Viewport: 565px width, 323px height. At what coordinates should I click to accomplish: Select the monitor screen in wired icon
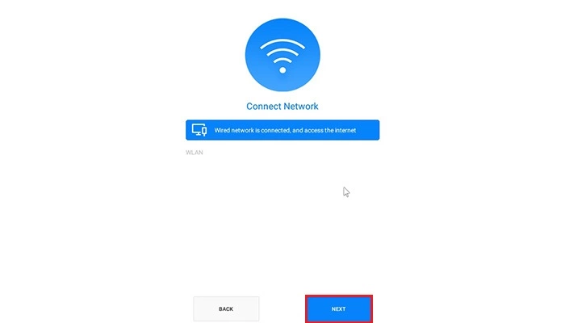tap(197, 128)
